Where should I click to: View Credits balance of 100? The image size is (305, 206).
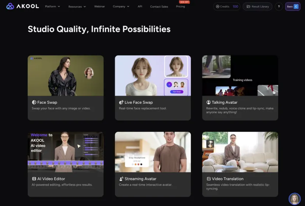pyautogui.click(x=227, y=6)
